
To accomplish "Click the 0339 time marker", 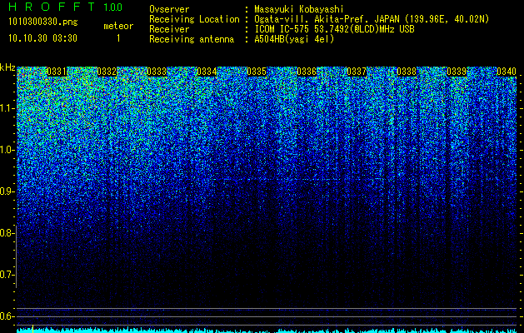I will pyautogui.click(x=457, y=72).
